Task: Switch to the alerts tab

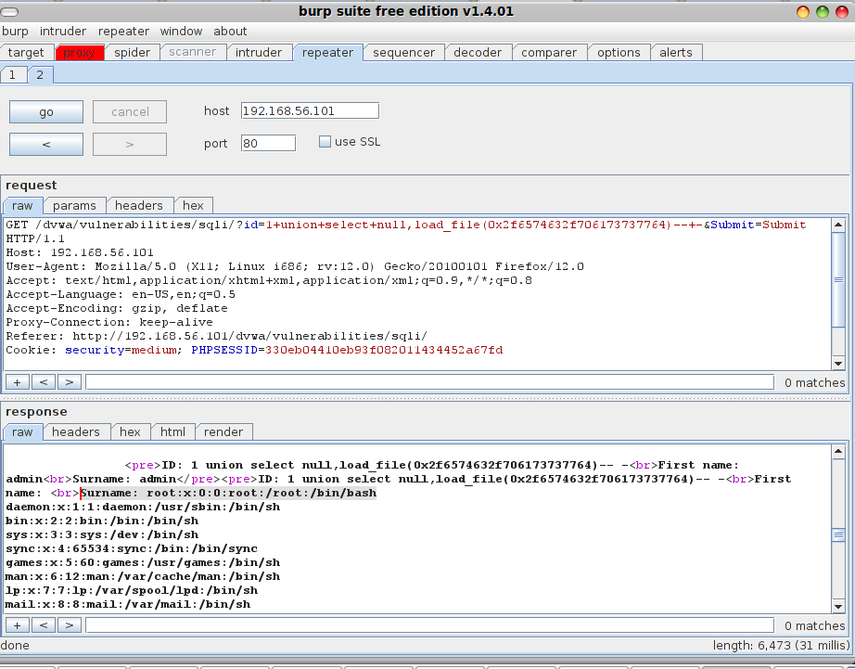Action: click(676, 52)
